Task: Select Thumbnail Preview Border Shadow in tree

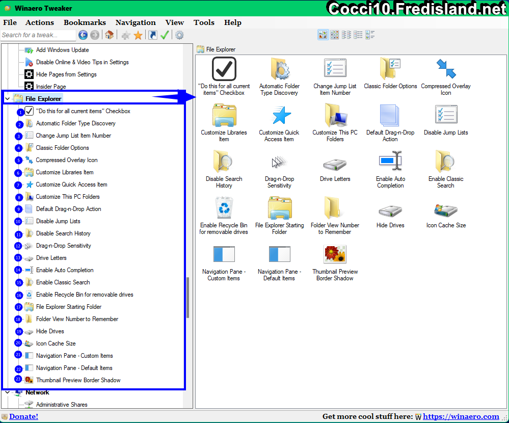Action: [x=78, y=380]
